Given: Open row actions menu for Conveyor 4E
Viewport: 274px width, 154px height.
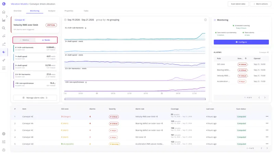Looking at the screenshot, I should tap(267, 116).
